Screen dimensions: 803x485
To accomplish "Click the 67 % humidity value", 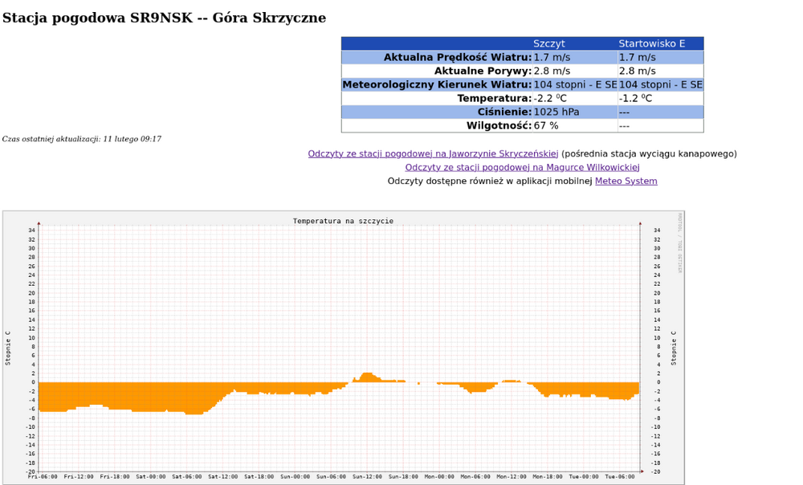I will tap(545, 126).
